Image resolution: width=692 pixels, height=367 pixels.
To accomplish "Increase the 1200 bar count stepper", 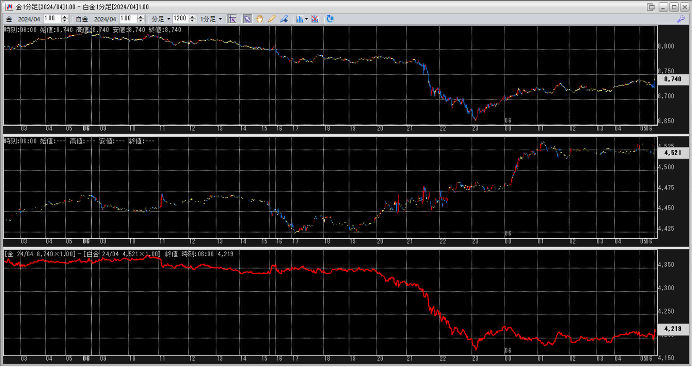I will click(x=193, y=17).
